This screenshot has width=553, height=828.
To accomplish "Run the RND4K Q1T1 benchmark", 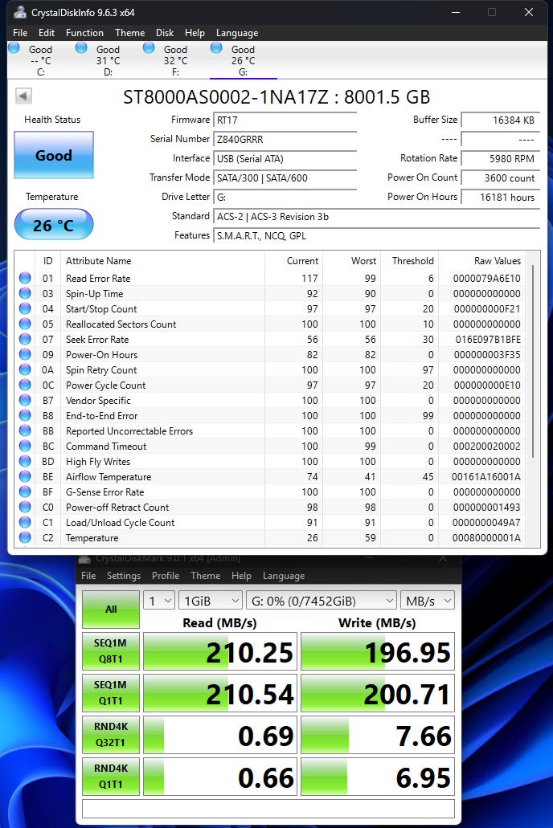I will coord(111,777).
